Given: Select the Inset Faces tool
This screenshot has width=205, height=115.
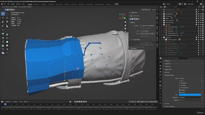Looking at the screenshot, I should (x=7, y=34).
